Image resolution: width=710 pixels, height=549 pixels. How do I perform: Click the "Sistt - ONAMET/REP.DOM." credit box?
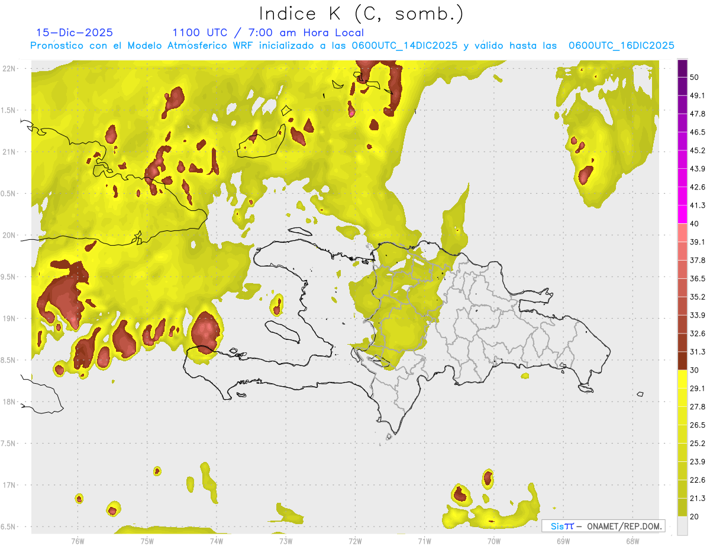click(603, 526)
